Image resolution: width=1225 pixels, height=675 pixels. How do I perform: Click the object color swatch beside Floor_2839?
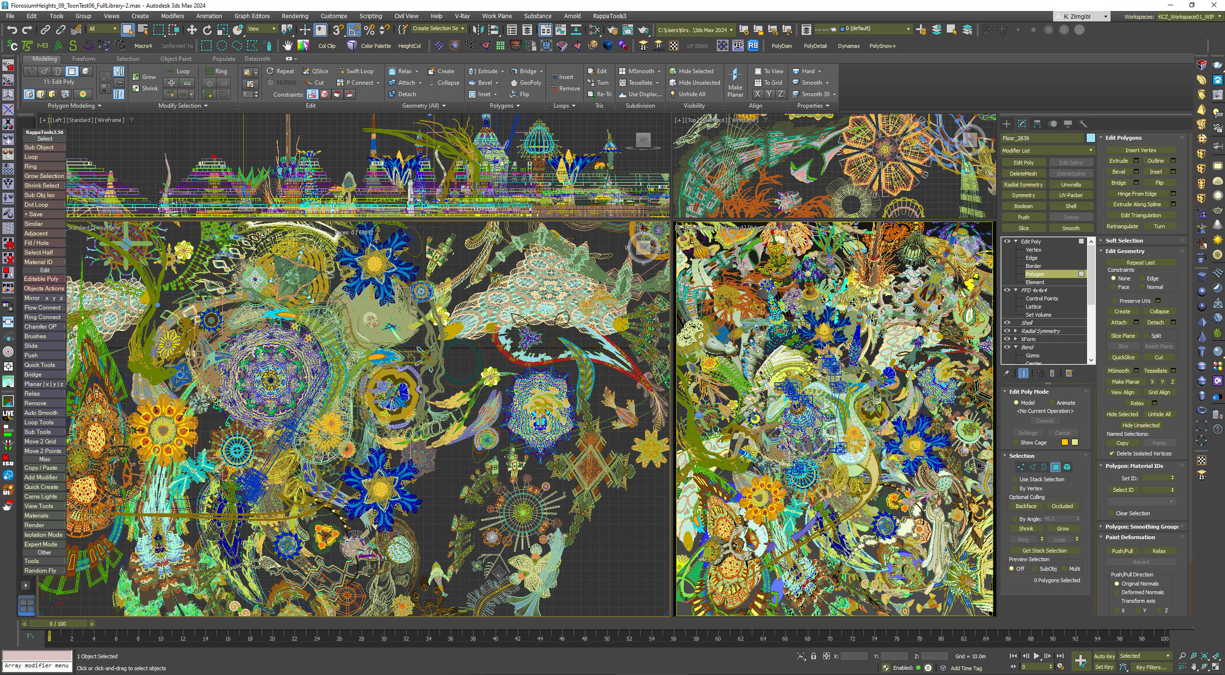click(x=1090, y=138)
